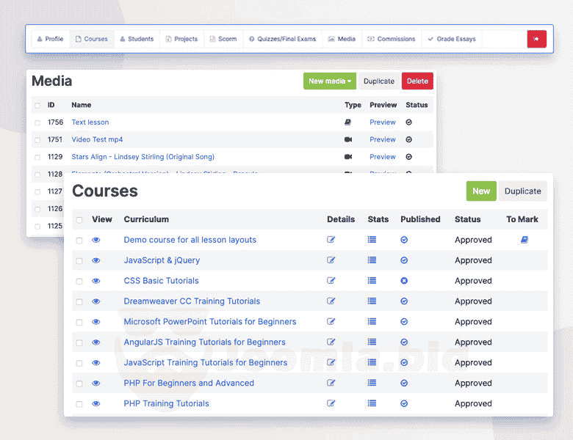Click the red logout icon button
Image resolution: width=573 pixels, height=440 pixels.
pos(536,39)
